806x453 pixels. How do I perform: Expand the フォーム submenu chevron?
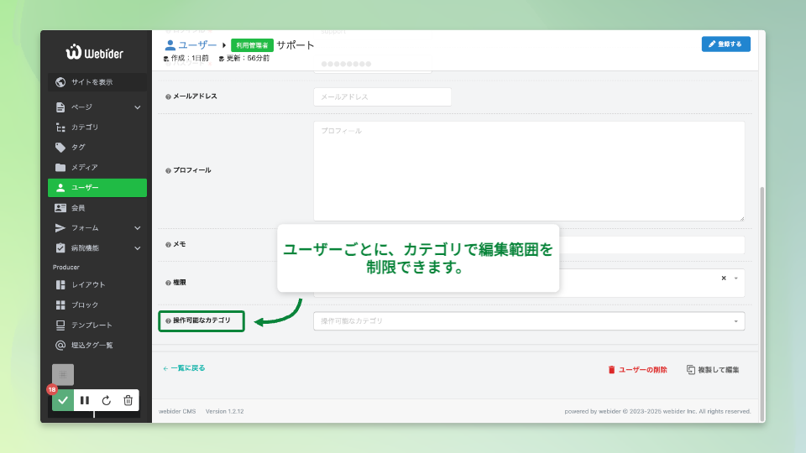pos(138,228)
